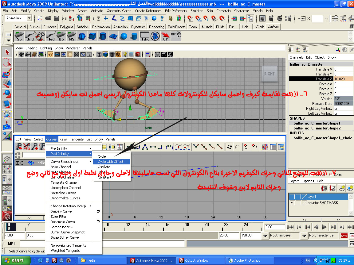Image resolution: width=354 pixels, height=265 pixels.
Task: Click the Und shelf button
Action: click(x=30, y=36)
